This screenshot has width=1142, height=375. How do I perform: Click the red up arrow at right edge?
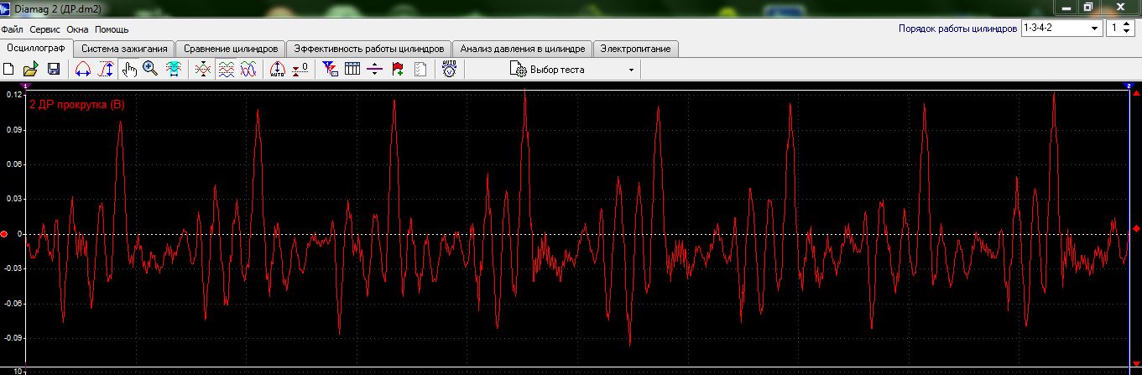pyautogui.click(x=1137, y=94)
